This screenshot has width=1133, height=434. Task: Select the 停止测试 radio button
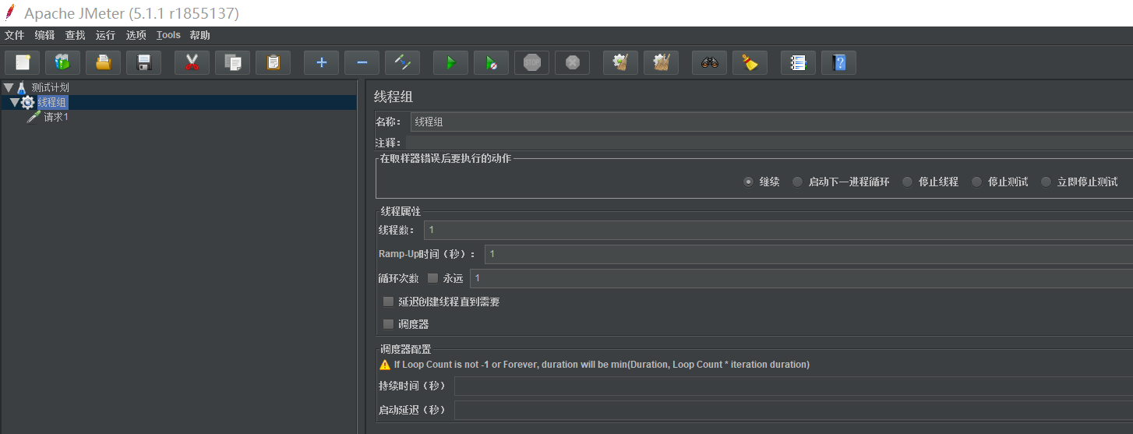click(976, 182)
